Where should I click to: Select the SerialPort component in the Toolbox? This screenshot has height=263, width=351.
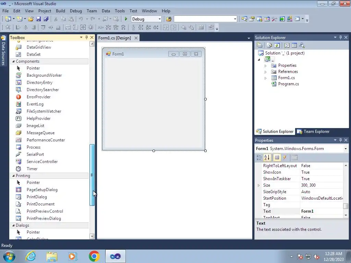35,154
